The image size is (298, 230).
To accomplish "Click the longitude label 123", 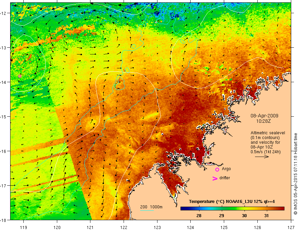I will [157, 227].
